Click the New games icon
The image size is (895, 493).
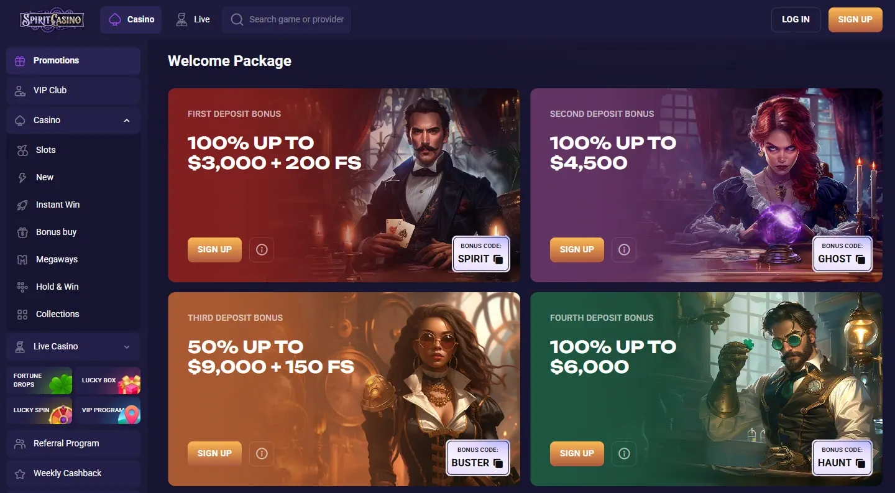(22, 177)
